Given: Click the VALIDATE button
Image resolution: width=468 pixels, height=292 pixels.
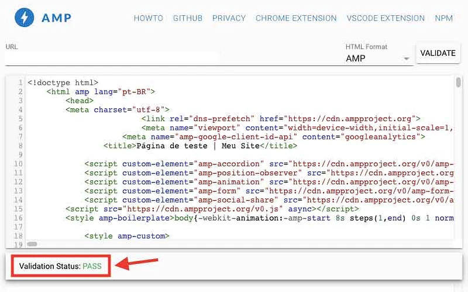Looking at the screenshot, I should (438, 53).
